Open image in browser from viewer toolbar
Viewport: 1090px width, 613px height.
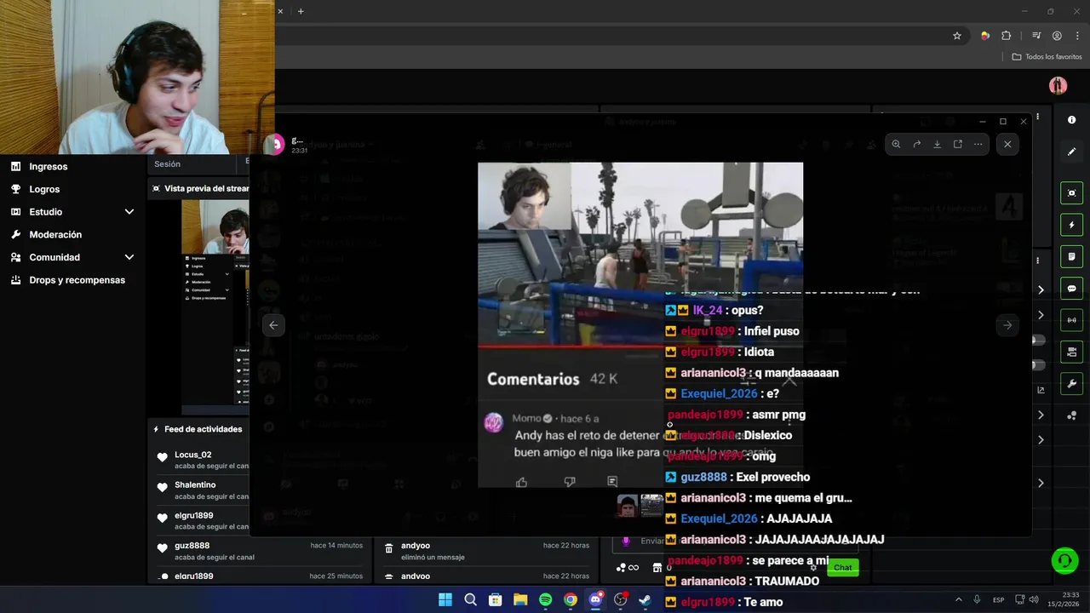957,144
